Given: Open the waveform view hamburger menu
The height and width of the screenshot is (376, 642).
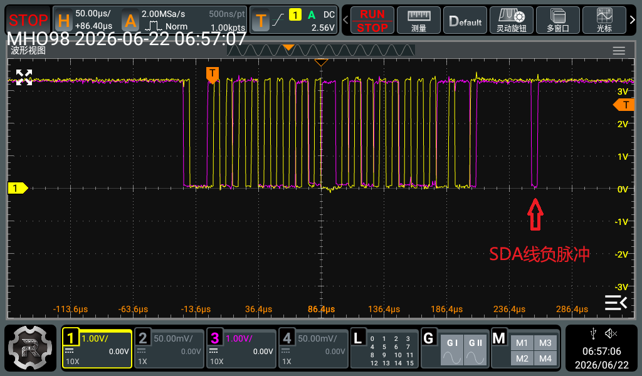Looking at the screenshot, I should [x=619, y=51].
